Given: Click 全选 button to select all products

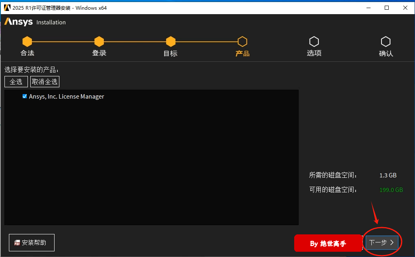Looking at the screenshot, I should (16, 82).
